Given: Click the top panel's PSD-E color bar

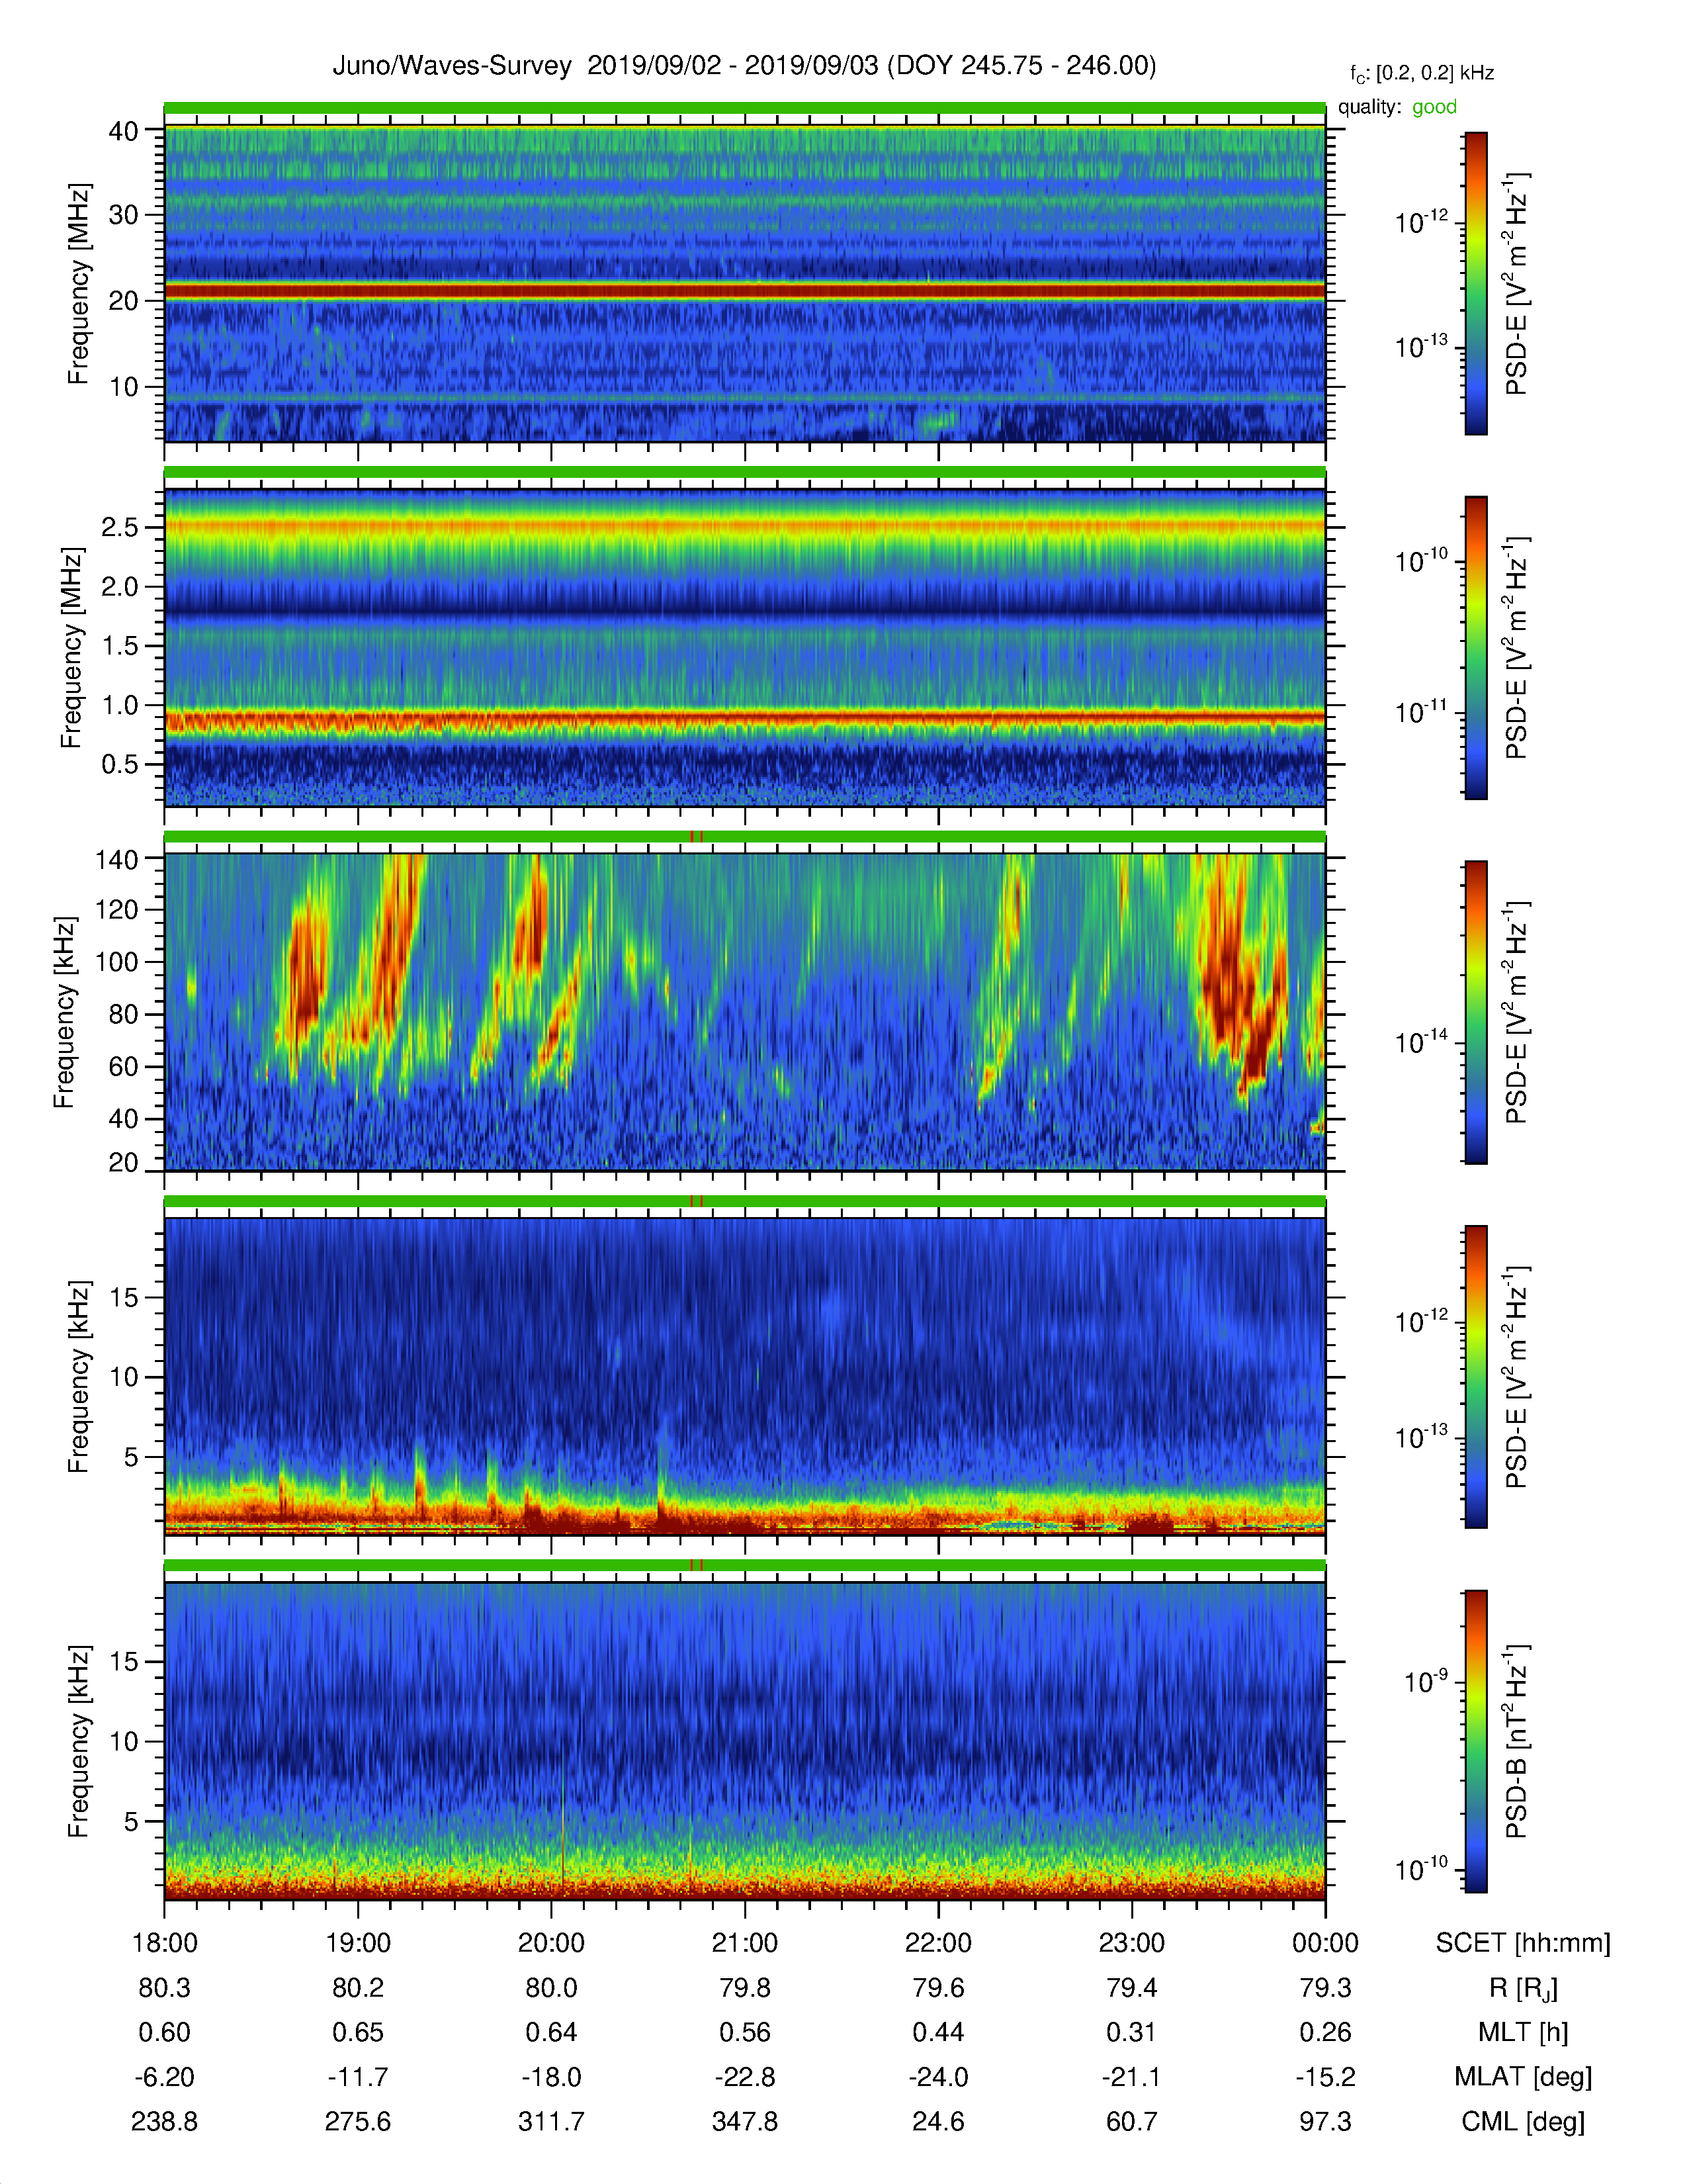Looking at the screenshot, I should click(1475, 283).
